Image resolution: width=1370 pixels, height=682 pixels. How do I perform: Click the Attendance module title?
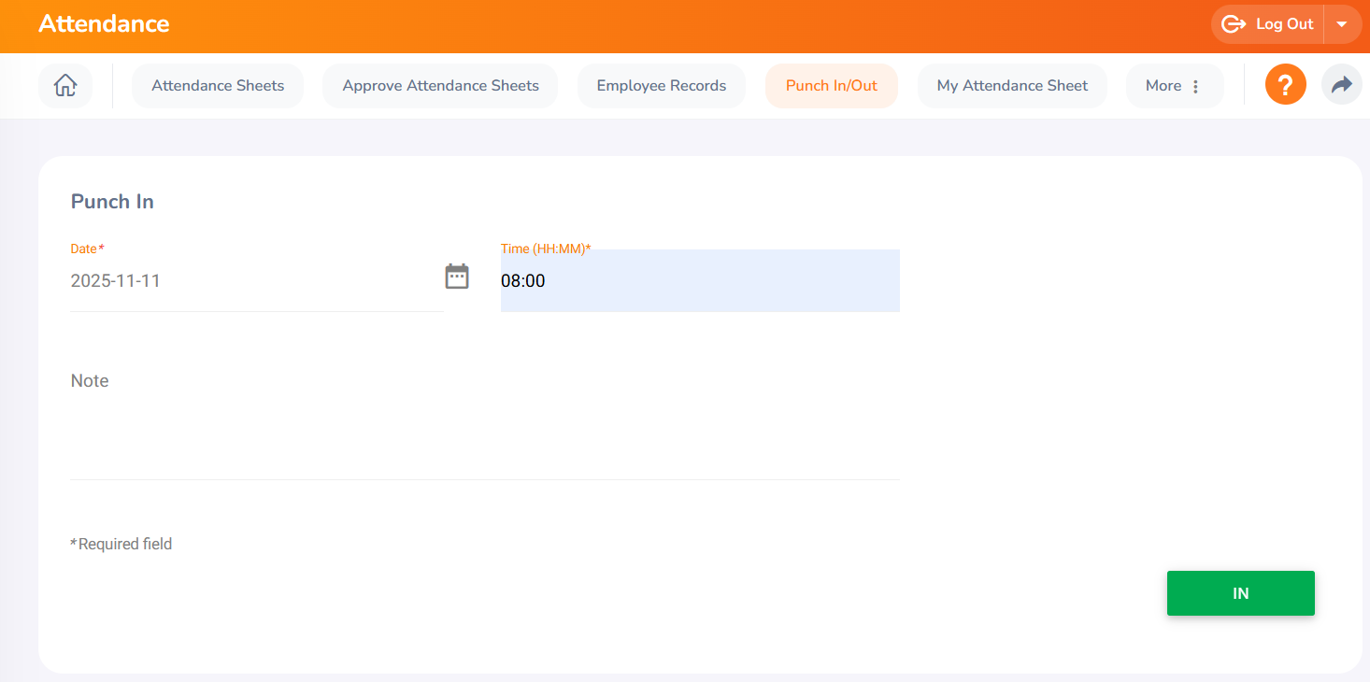tap(104, 24)
